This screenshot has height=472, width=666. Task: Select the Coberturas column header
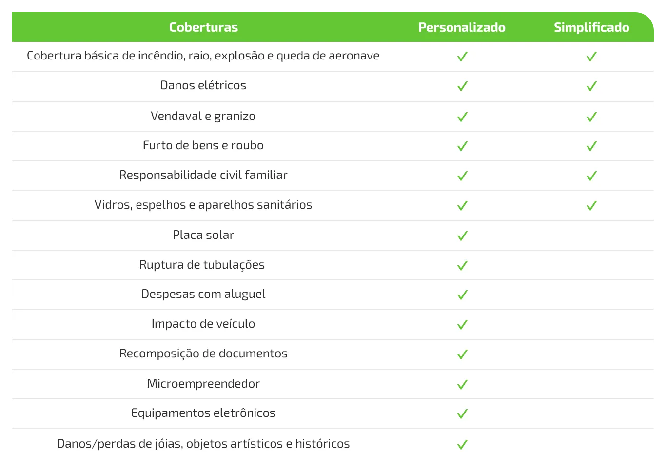click(203, 27)
